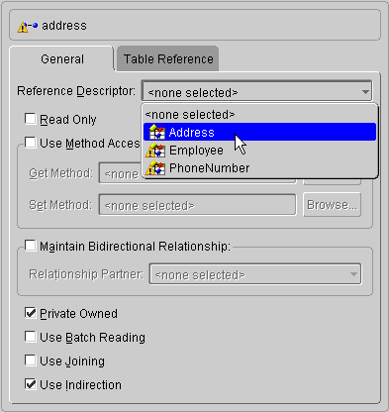Check Maintain Bidirectional Relationship

pos(31,246)
